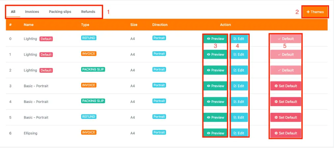Click the Default button for Lighting REFUND
The width and height of the screenshot is (334, 148).
286,39
